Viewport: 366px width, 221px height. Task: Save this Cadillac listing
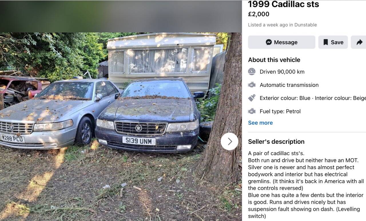(333, 42)
